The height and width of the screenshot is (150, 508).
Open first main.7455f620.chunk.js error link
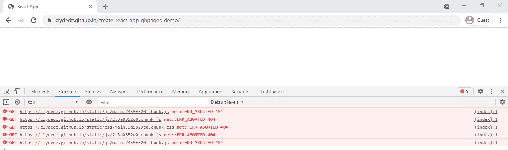click(94, 112)
